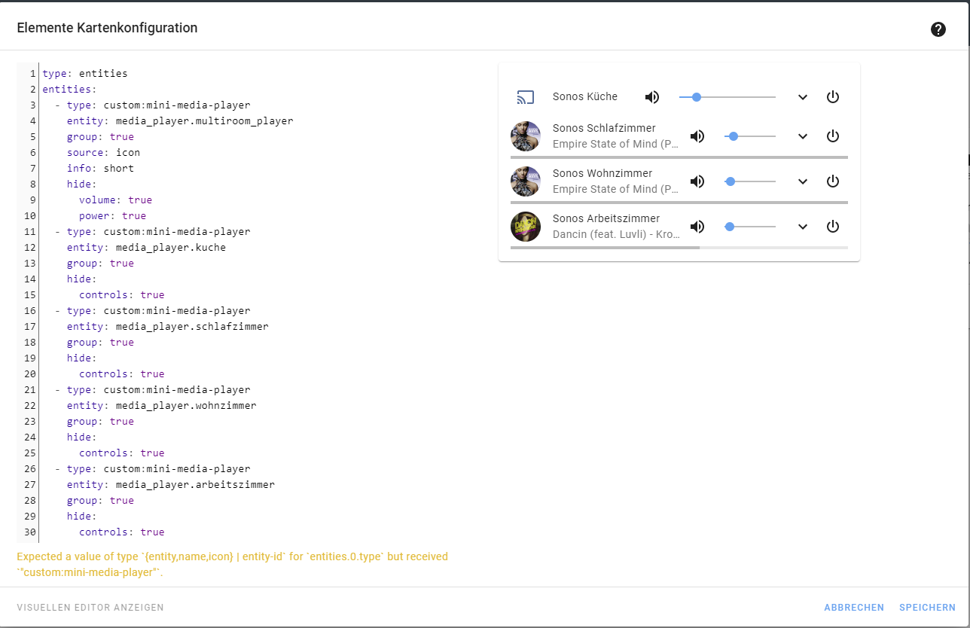Click the Sonos Arbeitszimmer album art thumbnail
The image size is (970, 628).
point(525,226)
